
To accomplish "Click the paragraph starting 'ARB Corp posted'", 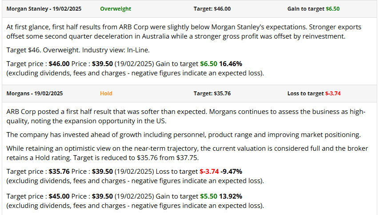I will tap(186, 117).
